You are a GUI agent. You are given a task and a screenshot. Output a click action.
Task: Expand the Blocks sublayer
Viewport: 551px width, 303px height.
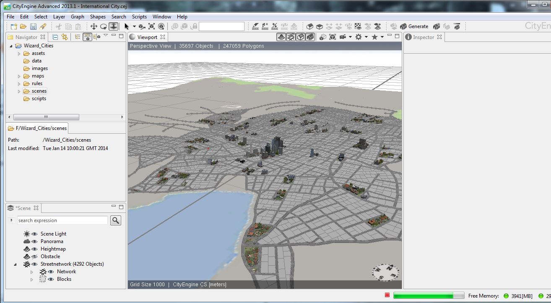click(x=31, y=280)
